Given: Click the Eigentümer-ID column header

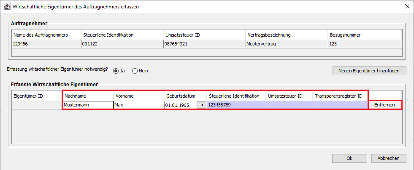Looking at the screenshot, I should (x=37, y=96).
